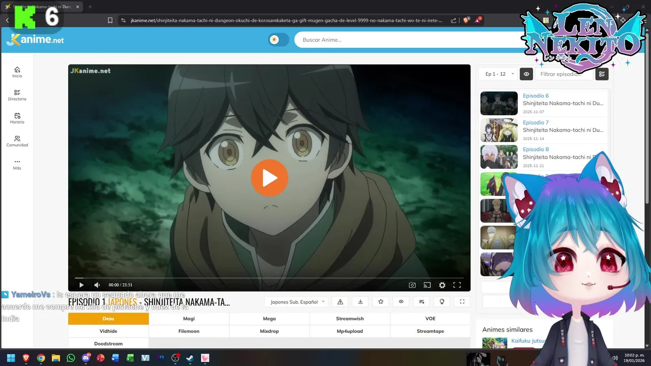
Task: Bookmark this page in the address bar
Action: click(x=110, y=20)
